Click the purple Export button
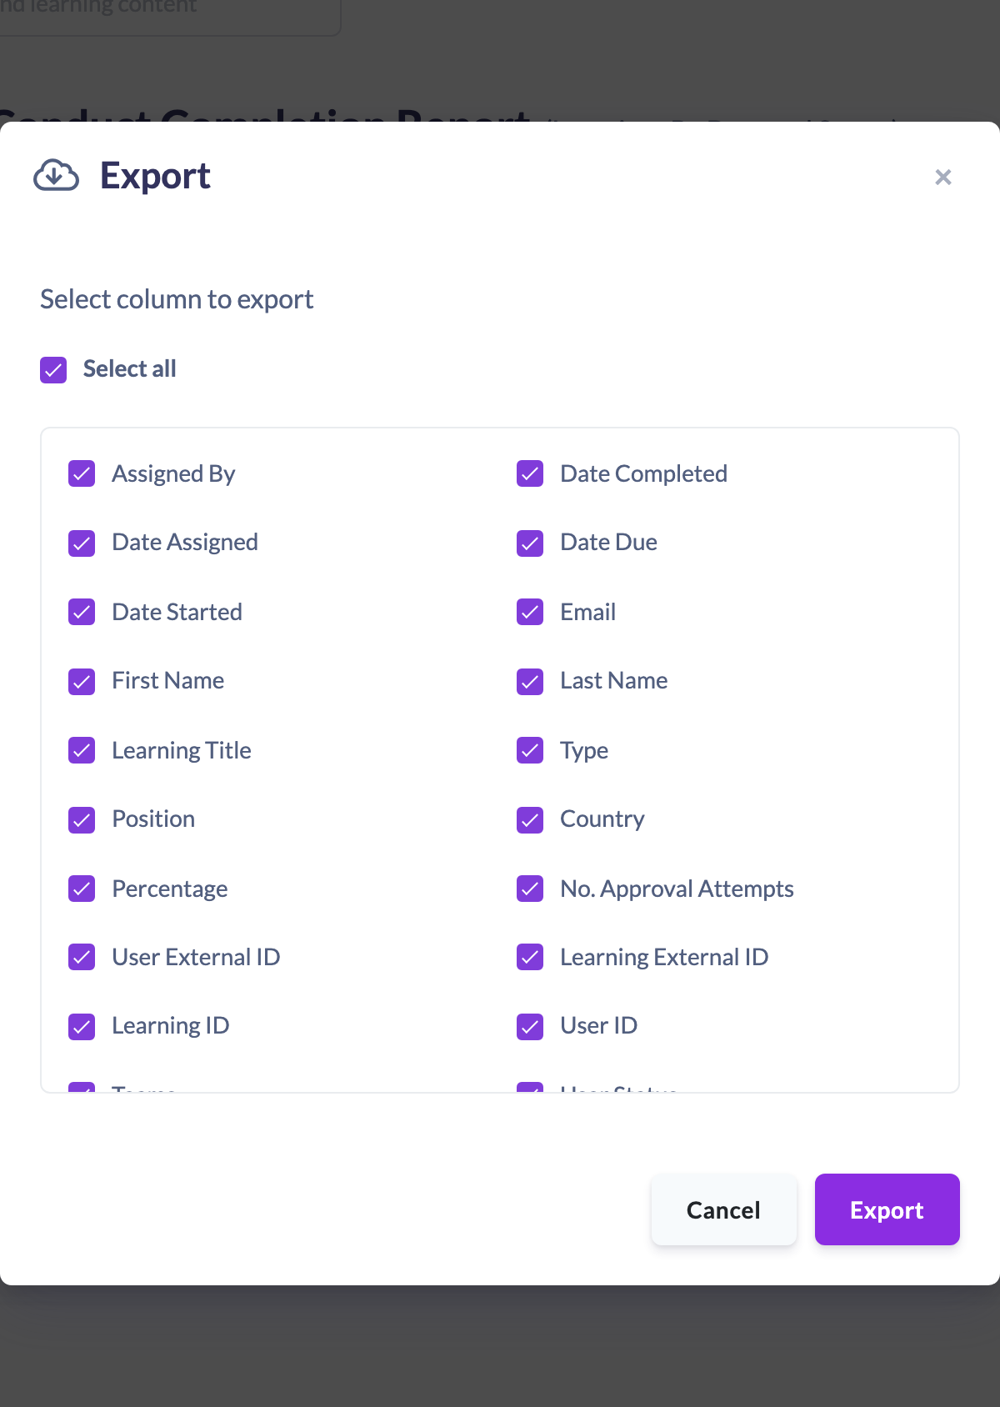1000x1407 pixels. click(x=887, y=1209)
